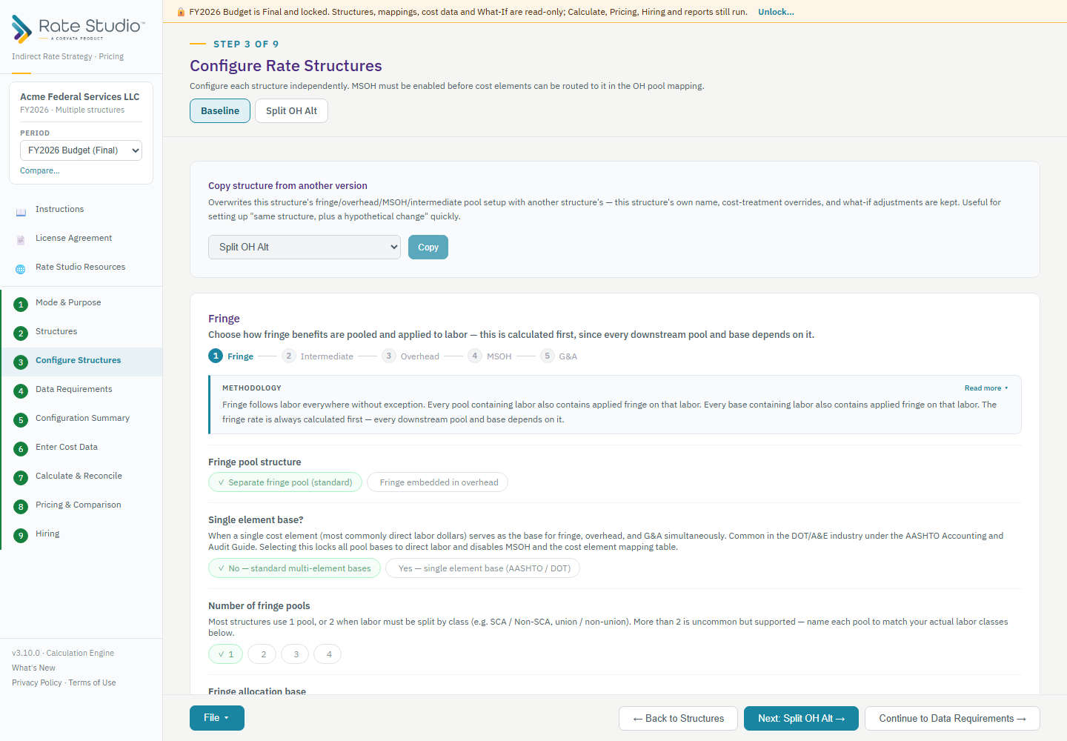1067x741 pixels.
Task: Open the File dropdown menu
Action: [x=217, y=718]
